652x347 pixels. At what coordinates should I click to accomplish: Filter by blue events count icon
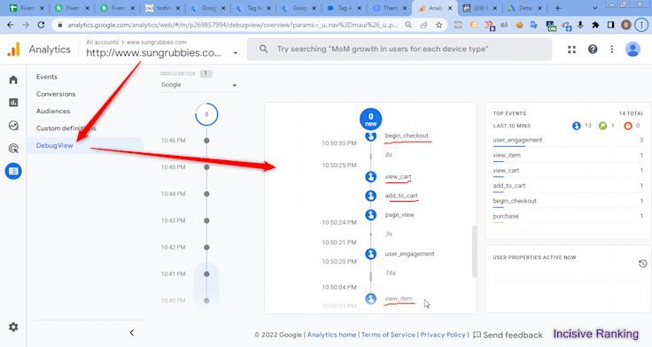click(x=577, y=126)
